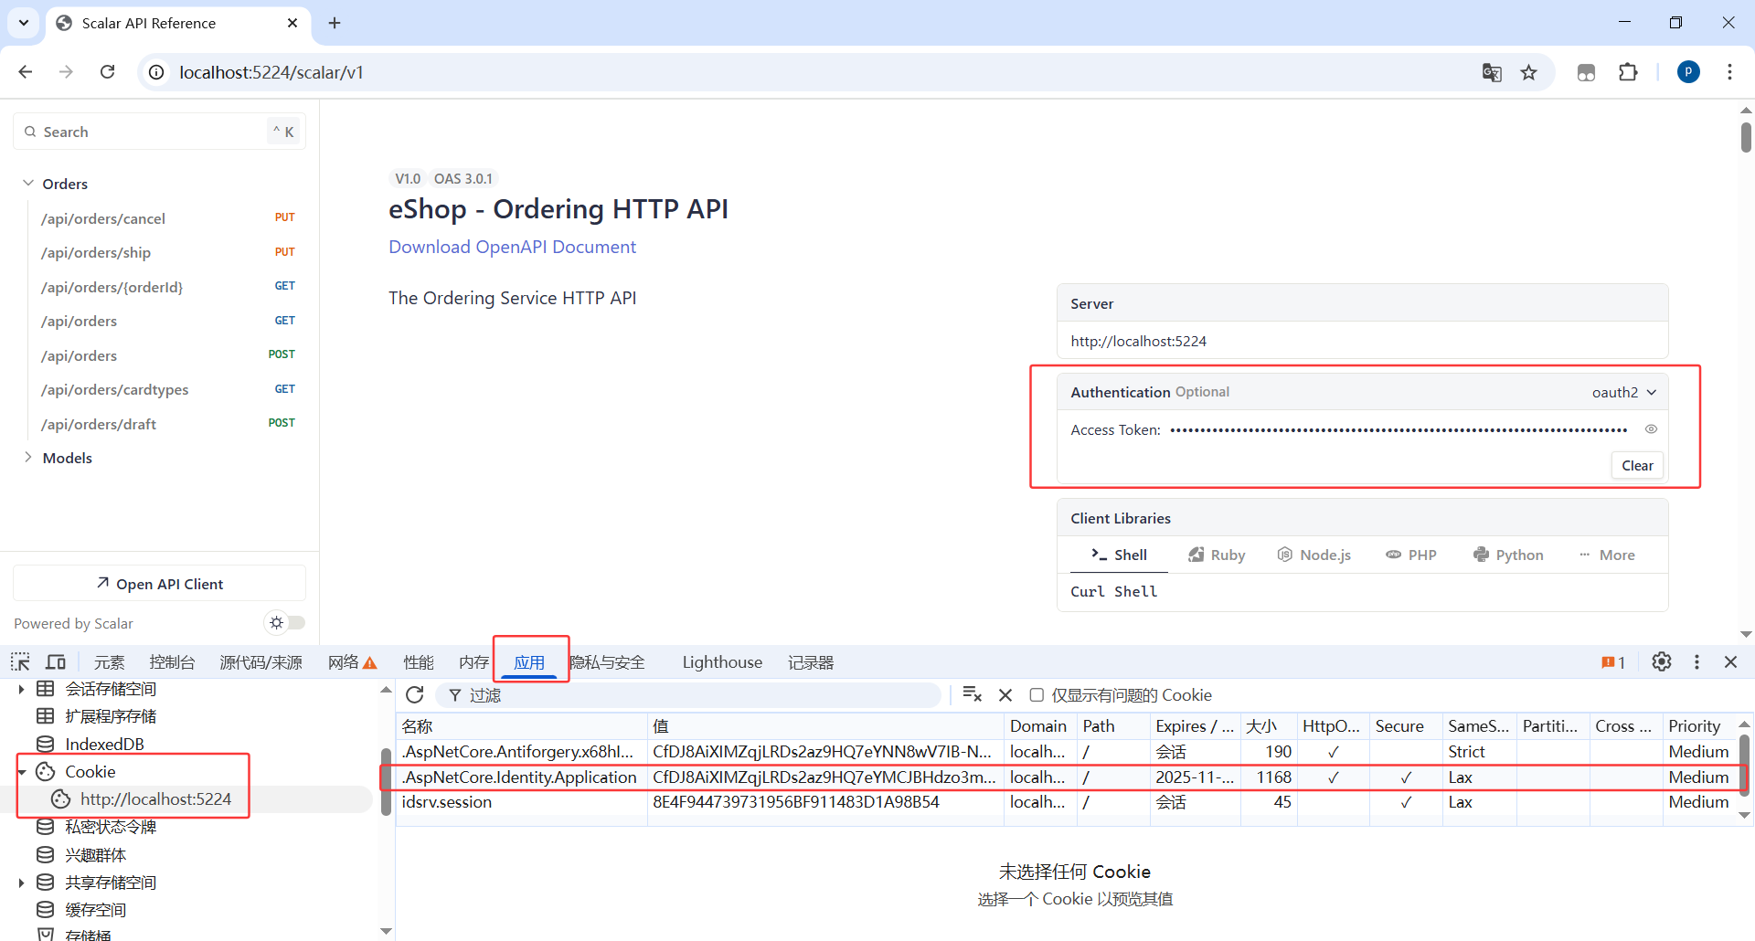Click the Scalar Search box
Image resolution: width=1755 pixels, height=941 pixels.
point(160,132)
